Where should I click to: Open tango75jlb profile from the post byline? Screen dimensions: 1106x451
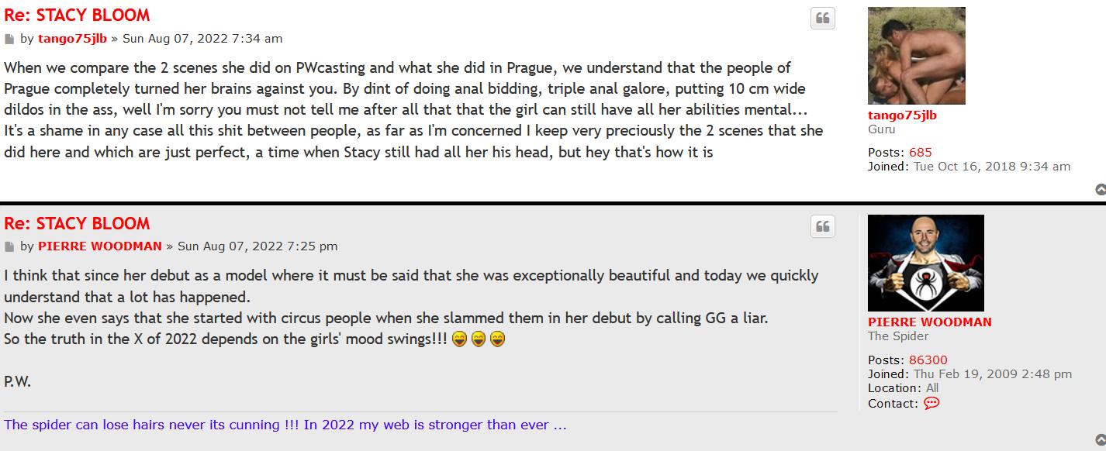pos(72,39)
